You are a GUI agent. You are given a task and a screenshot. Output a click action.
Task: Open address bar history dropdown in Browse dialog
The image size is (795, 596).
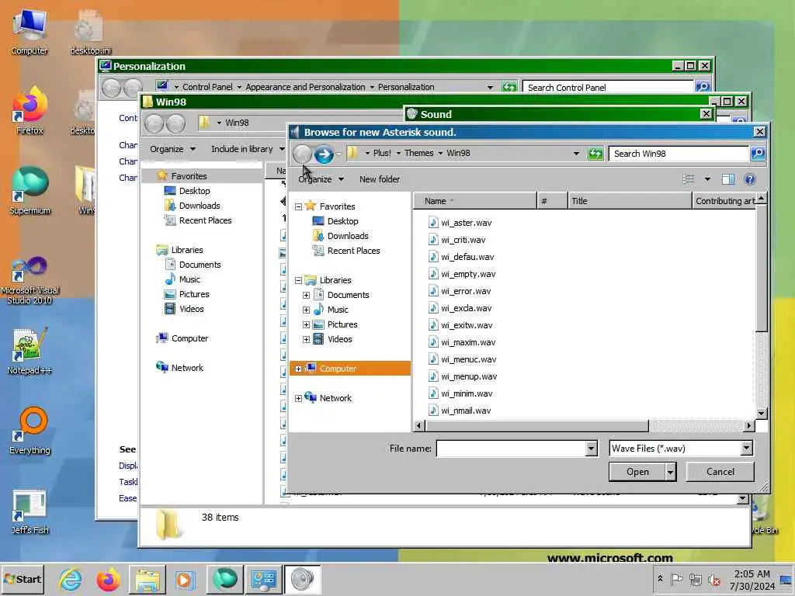[576, 153]
